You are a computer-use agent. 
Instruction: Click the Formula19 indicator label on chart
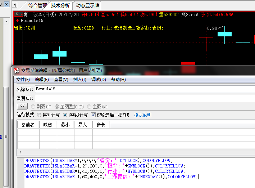32,21
